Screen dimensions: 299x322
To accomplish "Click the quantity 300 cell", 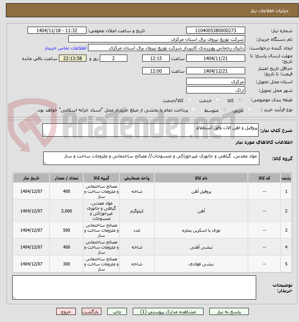I will [66, 264].
